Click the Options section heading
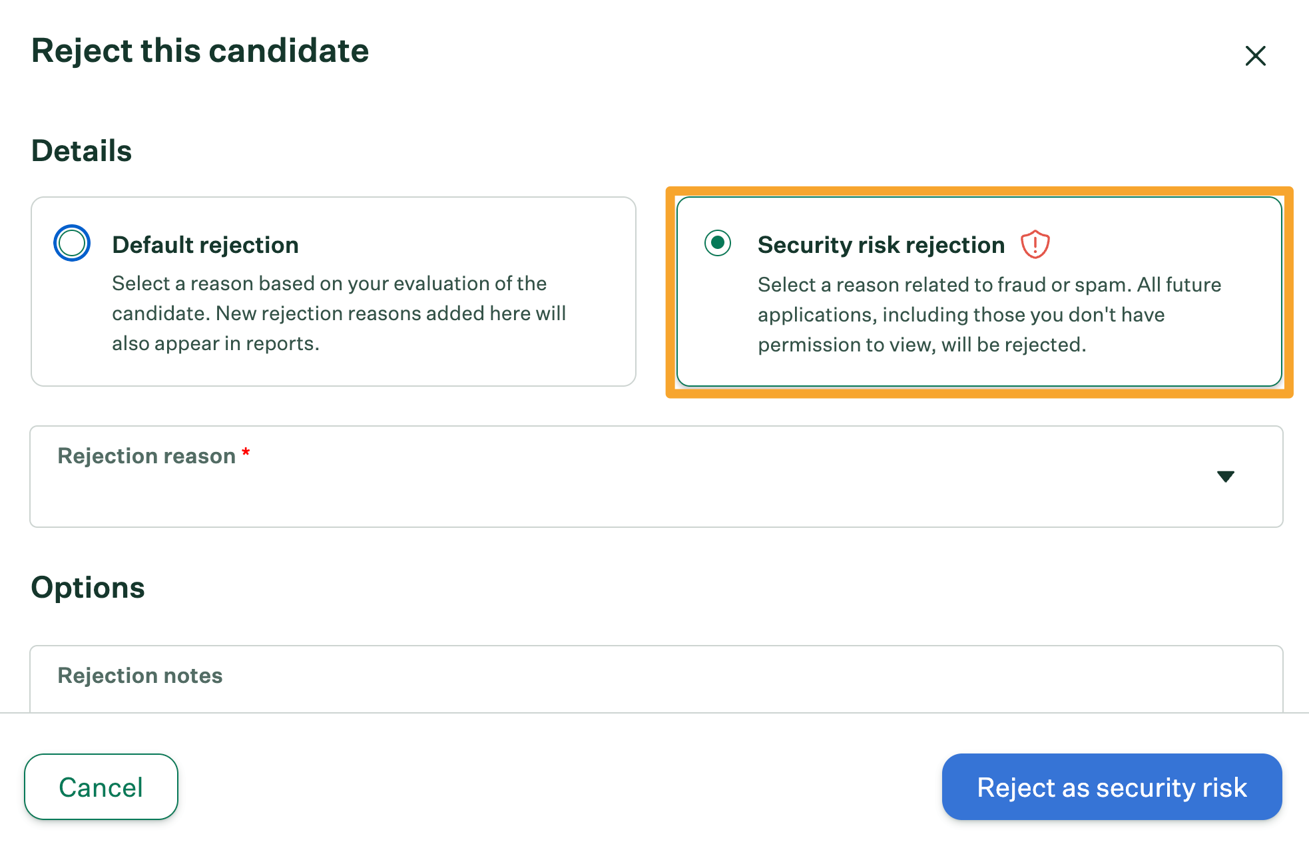Viewport: 1309px width, 848px height. pyautogui.click(x=88, y=588)
